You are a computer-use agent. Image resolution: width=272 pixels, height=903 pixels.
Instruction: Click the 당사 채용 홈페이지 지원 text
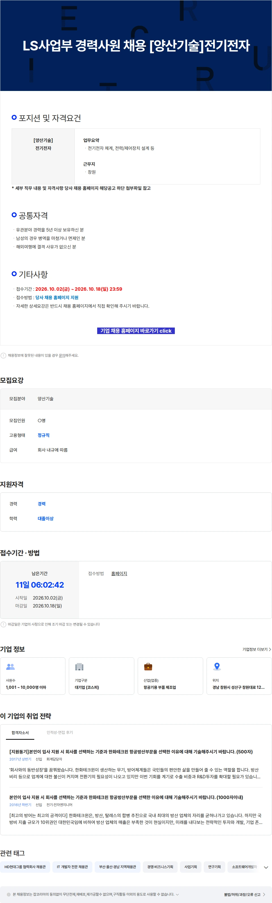pyautogui.click(x=57, y=298)
